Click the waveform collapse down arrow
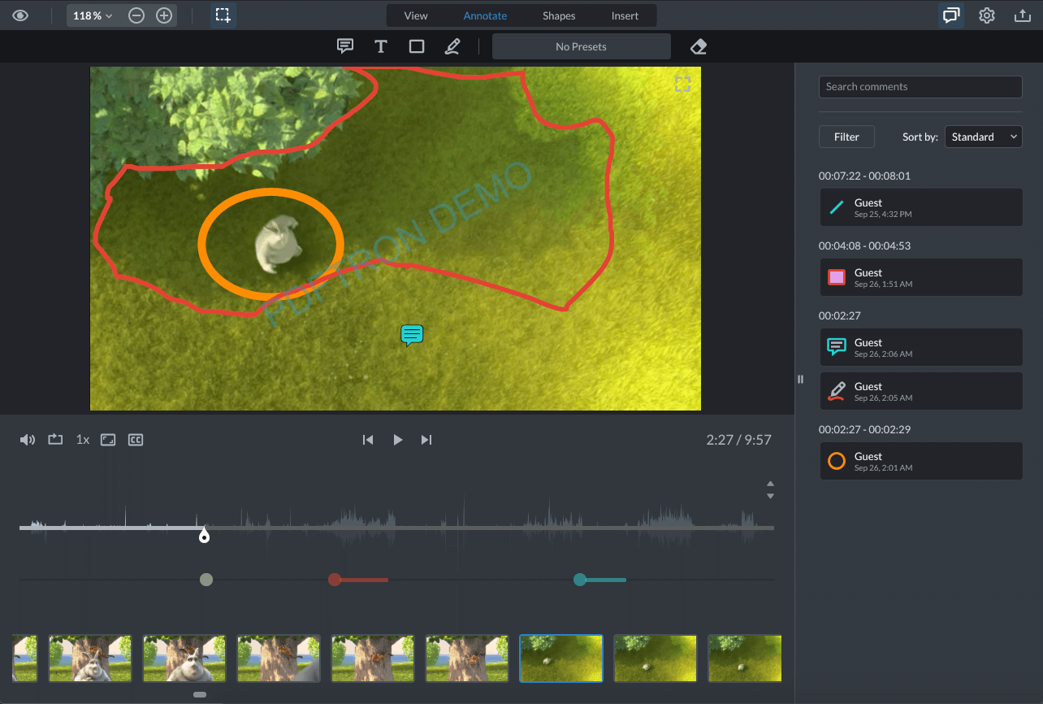This screenshot has width=1043, height=704. [770, 496]
